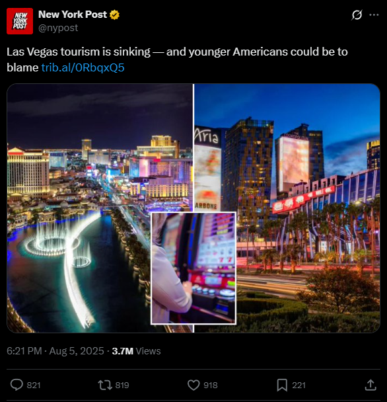Like the post with the heart icon
Viewport: 387px width, 402px height.
click(x=194, y=385)
